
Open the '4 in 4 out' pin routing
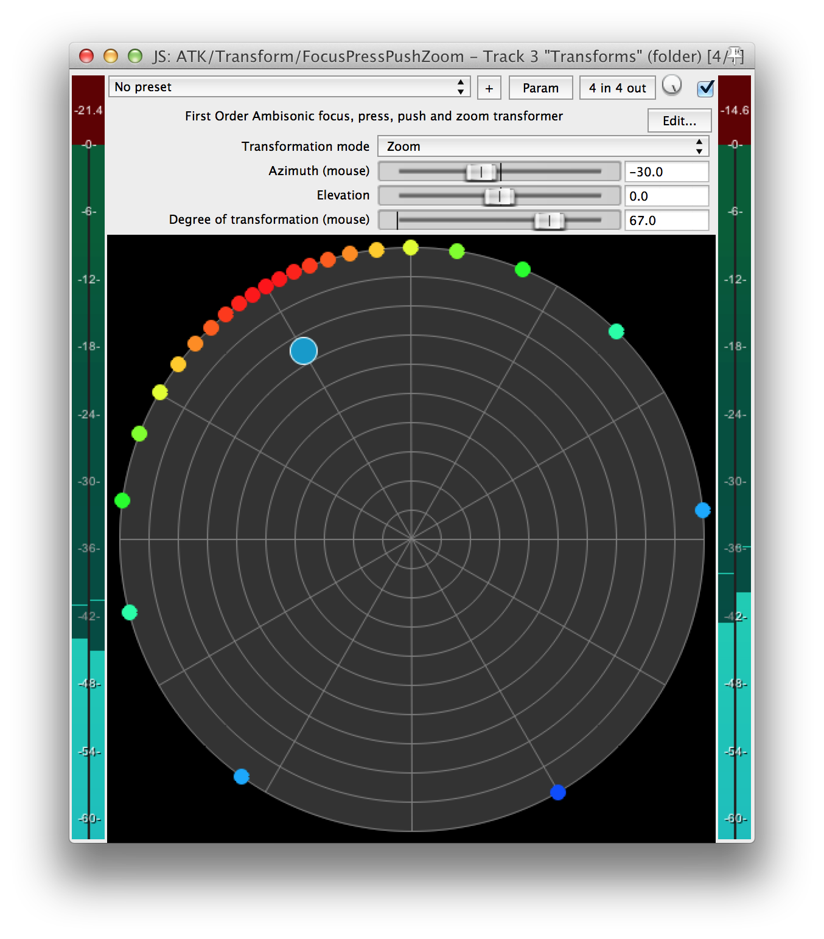pyautogui.click(x=617, y=88)
